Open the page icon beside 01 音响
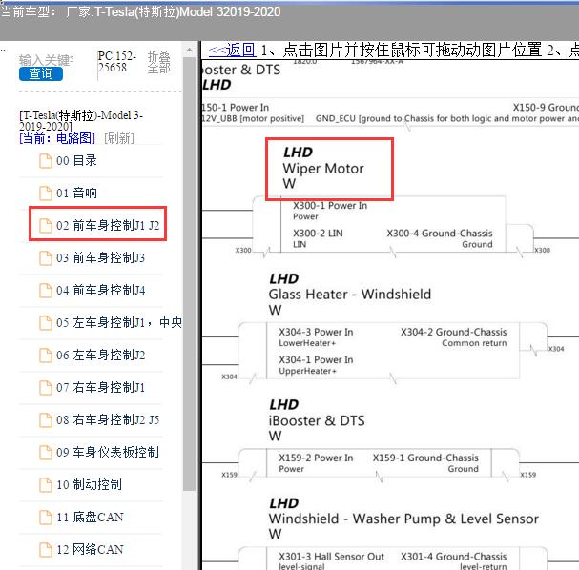The width and height of the screenshot is (579, 570). (x=46, y=193)
